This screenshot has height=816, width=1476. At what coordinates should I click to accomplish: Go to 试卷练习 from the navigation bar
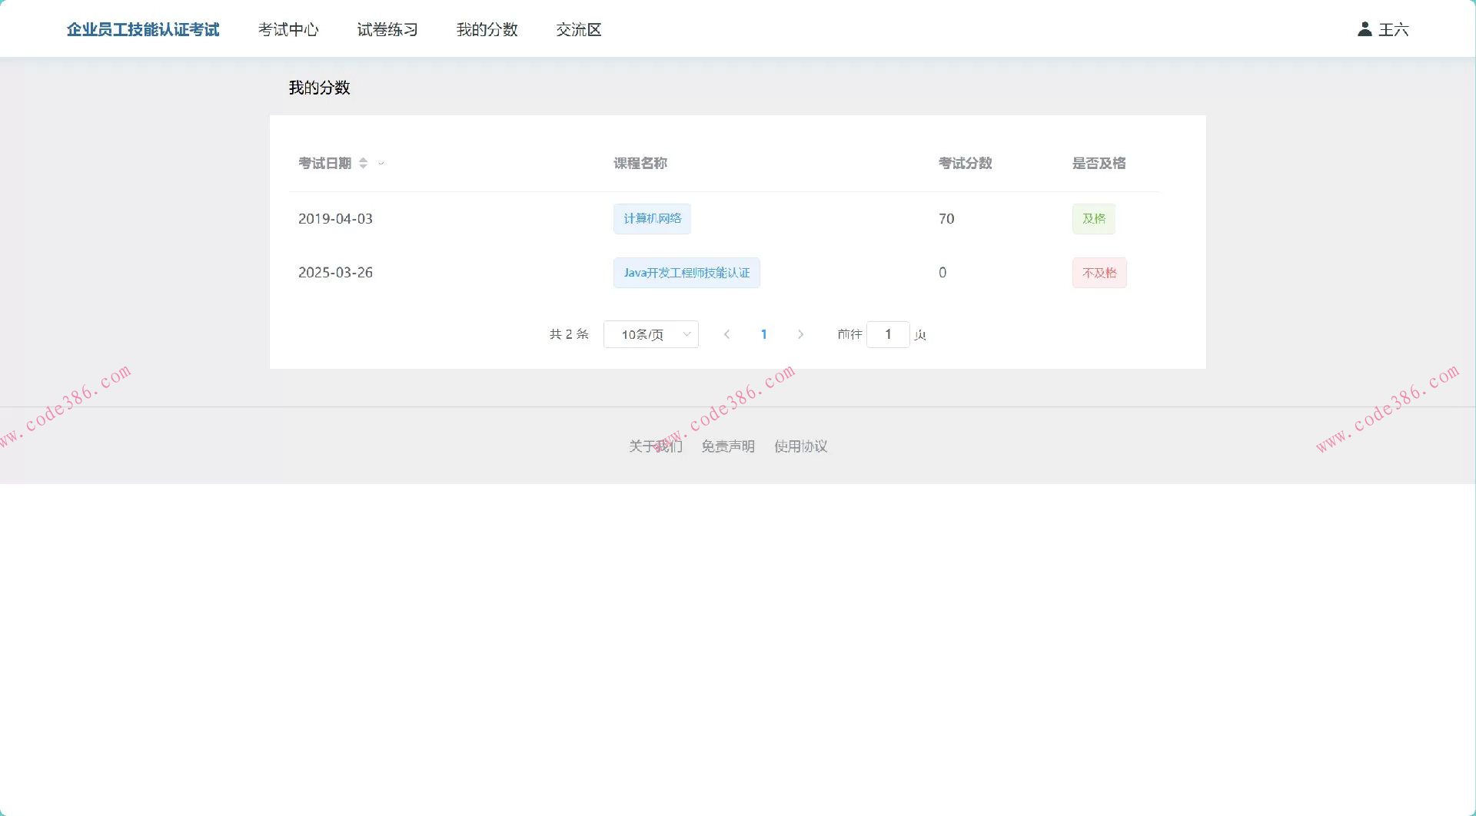point(387,29)
